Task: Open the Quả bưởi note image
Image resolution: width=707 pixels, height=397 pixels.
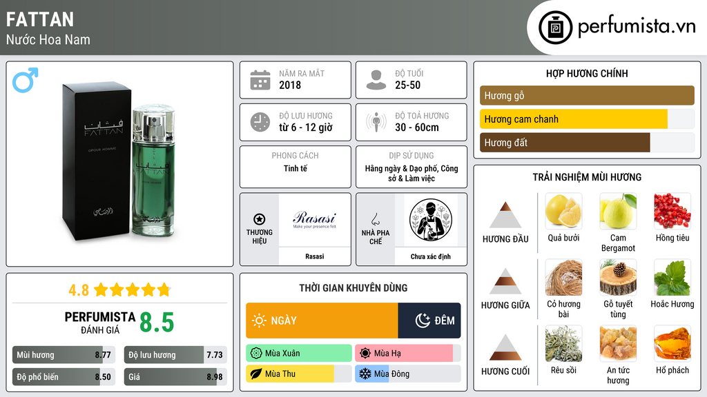Action: (x=563, y=211)
